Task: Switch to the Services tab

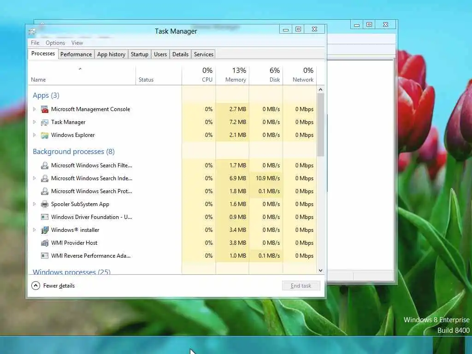Action: [203, 54]
